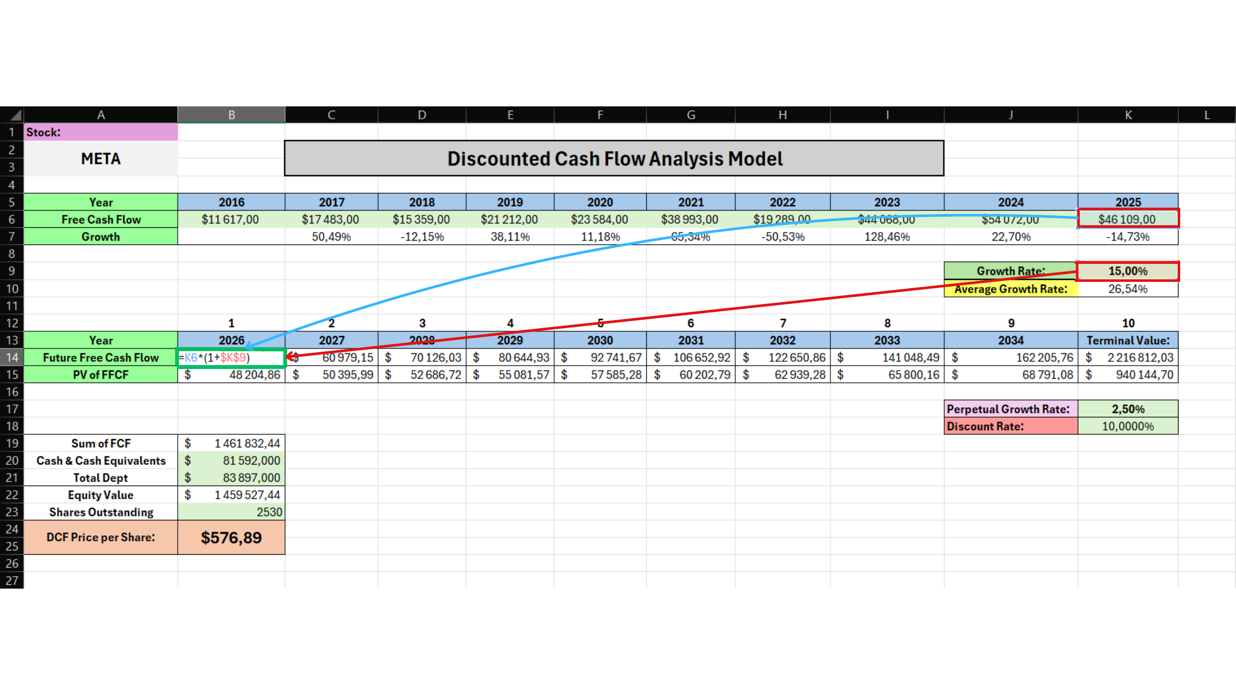Click free cash flow value $11 617,00
This screenshot has height=695, width=1236.
[231, 219]
